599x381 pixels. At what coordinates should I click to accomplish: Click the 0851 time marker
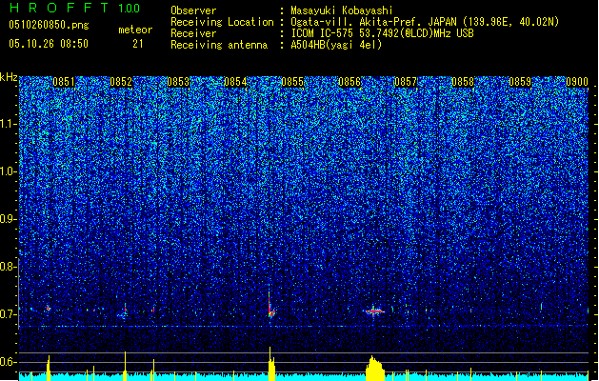coord(64,82)
